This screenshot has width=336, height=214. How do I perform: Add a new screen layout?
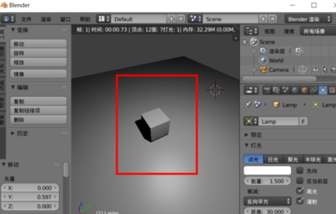point(171,19)
